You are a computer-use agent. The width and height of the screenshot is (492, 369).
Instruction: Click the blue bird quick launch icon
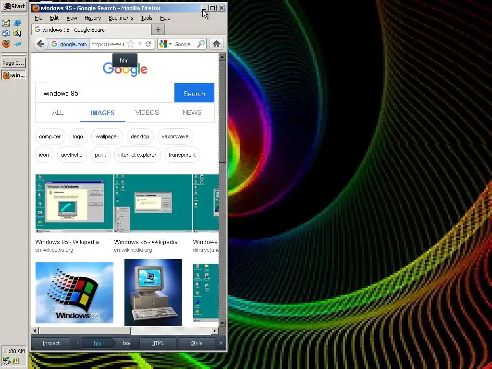[x=18, y=44]
